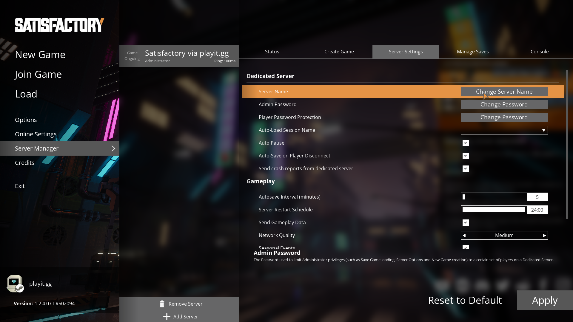The height and width of the screenshot is (322, 573).
Task: Click the Add Server button label
Action: click(186, 317)
